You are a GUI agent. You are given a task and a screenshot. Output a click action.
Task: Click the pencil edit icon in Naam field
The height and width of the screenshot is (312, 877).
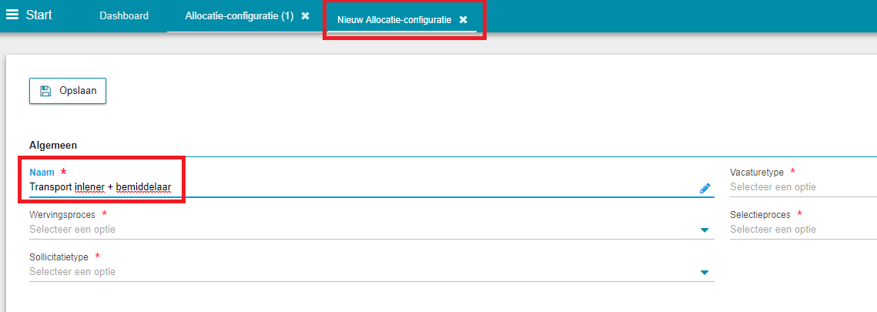705,189
